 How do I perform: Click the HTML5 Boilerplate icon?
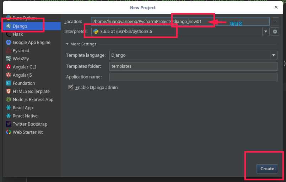[x=9, y=91]
